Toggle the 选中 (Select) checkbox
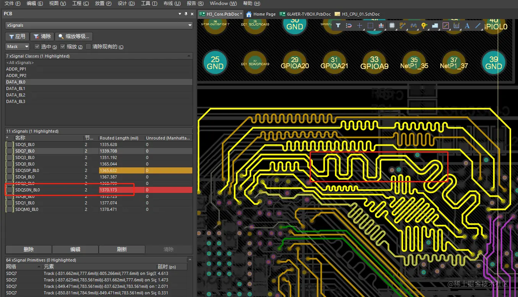Image resolution: width=518 pixels, height=297 pixels. click(x=37, y=47)
